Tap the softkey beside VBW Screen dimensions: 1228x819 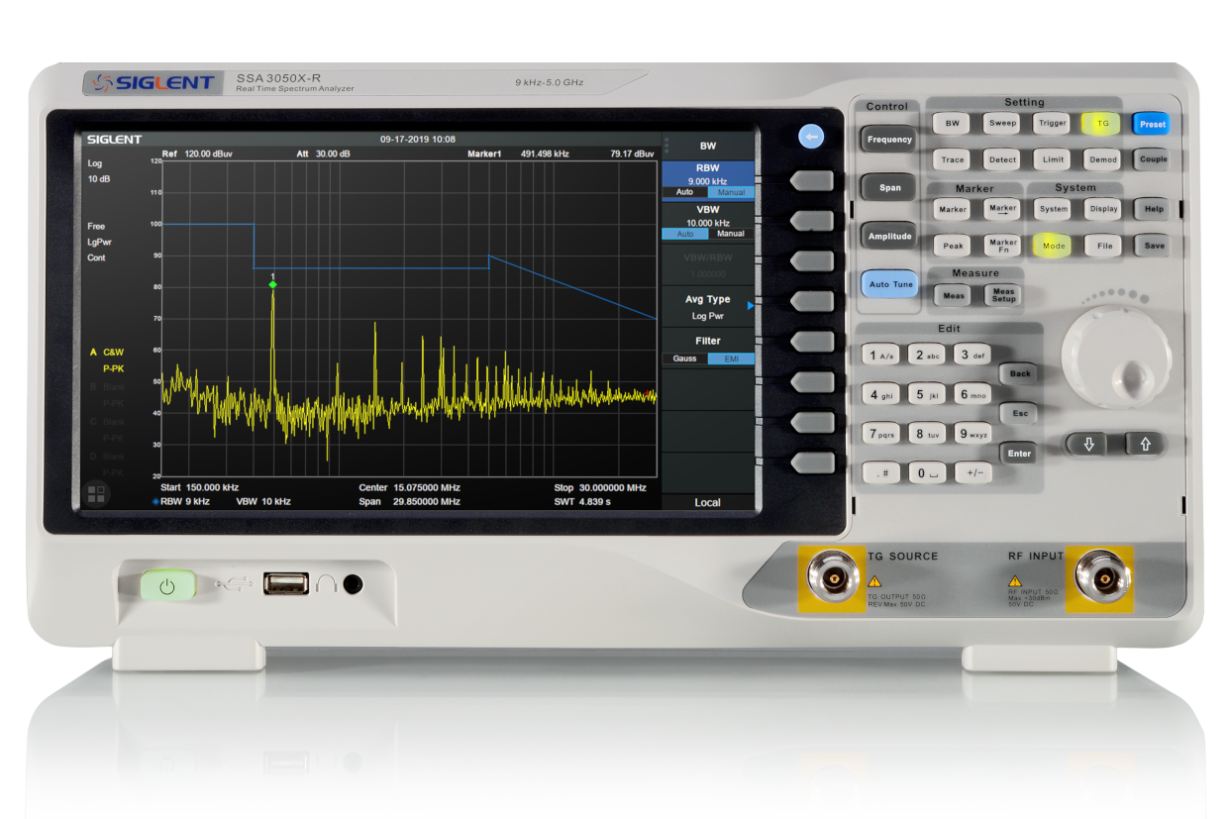(812, 220)
